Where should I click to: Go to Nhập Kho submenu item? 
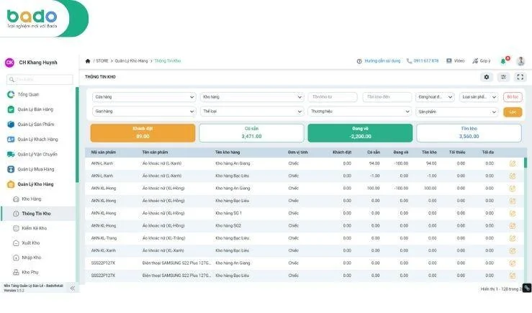point(31,258)
